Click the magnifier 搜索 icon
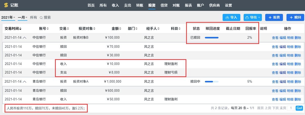This screenshot has width=305, height=115. 41,18
